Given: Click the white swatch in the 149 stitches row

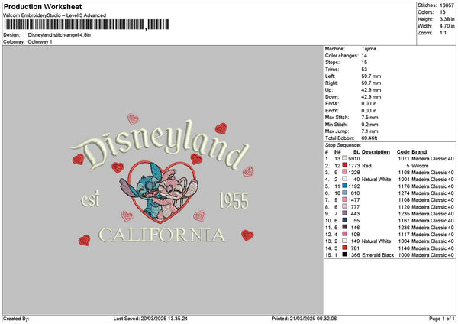Looking at the screenshot, I should (345, 241).
